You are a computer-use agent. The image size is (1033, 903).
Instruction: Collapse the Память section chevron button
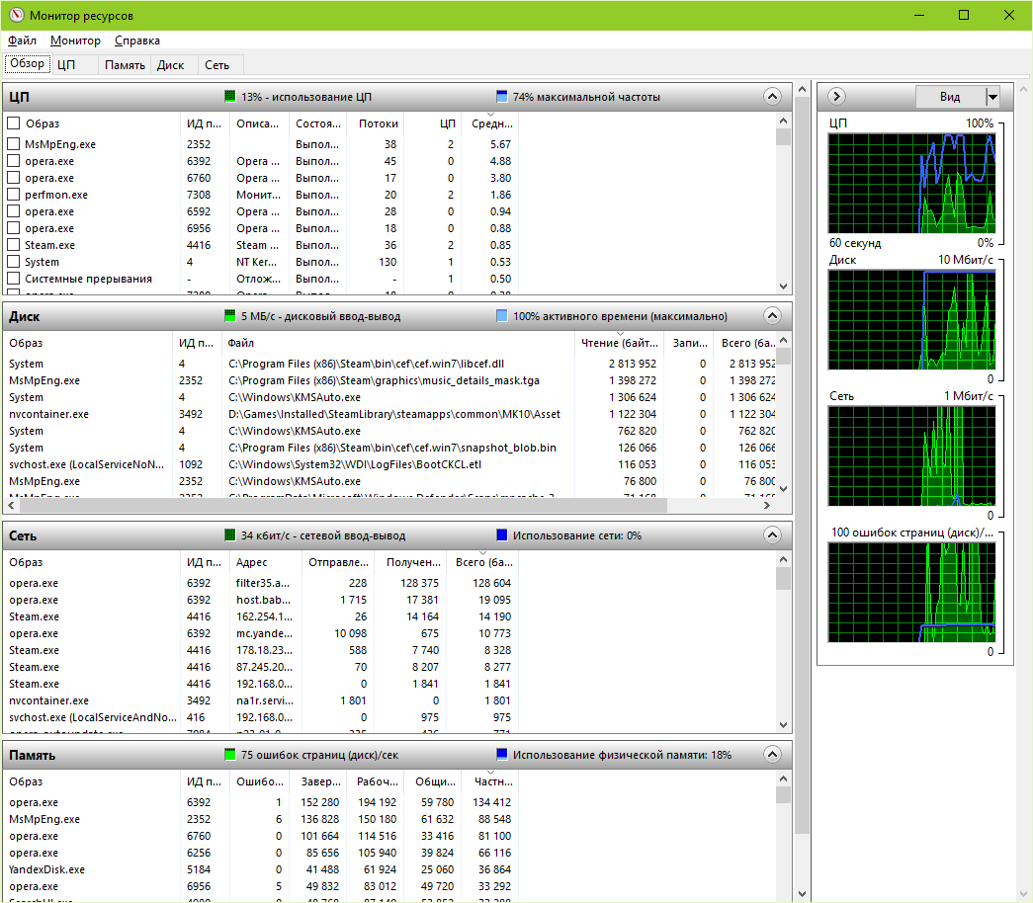(x=772, y=755)
